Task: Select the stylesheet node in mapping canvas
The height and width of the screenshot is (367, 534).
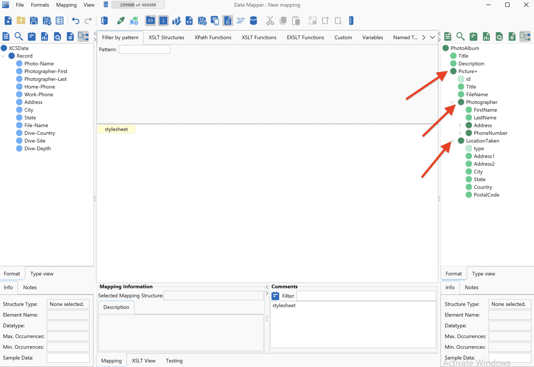Action: 116,129
